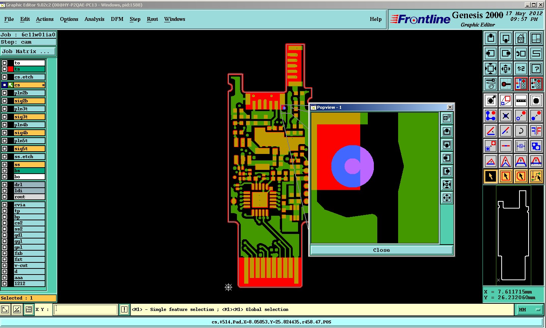Open the File menu

click(9, 19)
